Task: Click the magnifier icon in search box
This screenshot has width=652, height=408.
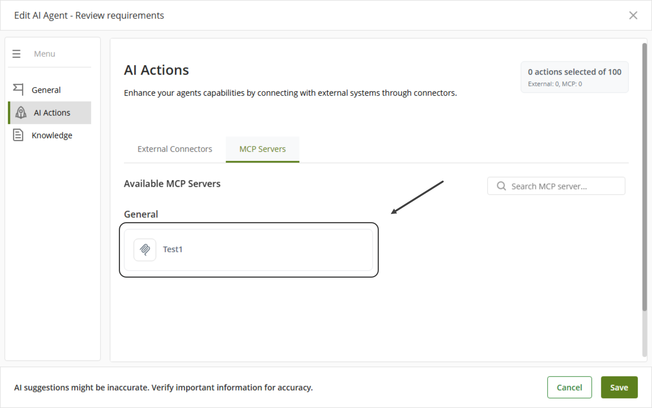Action: [501, 186]
